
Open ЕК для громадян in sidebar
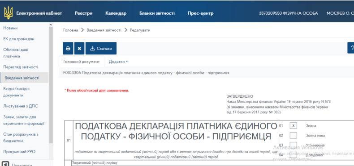click(x=19, y=39)
